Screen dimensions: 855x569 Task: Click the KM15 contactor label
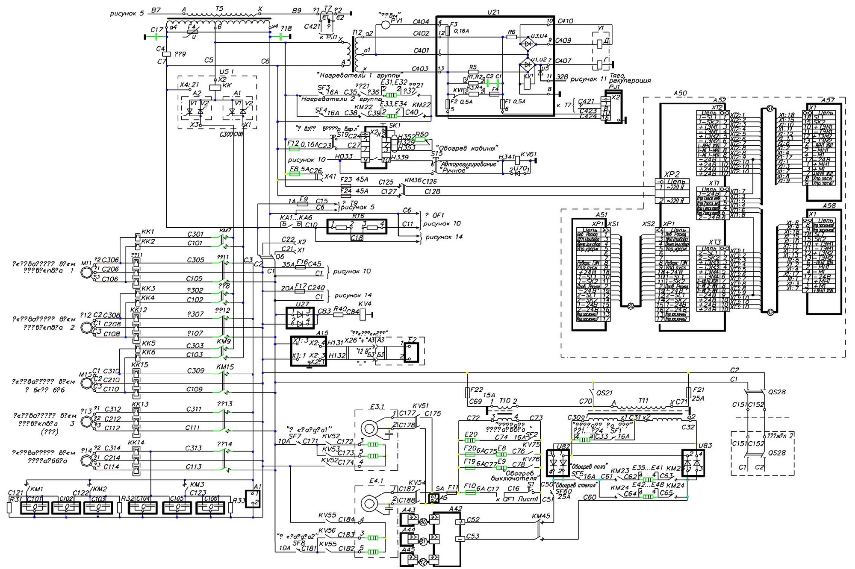tap(225, 367)
